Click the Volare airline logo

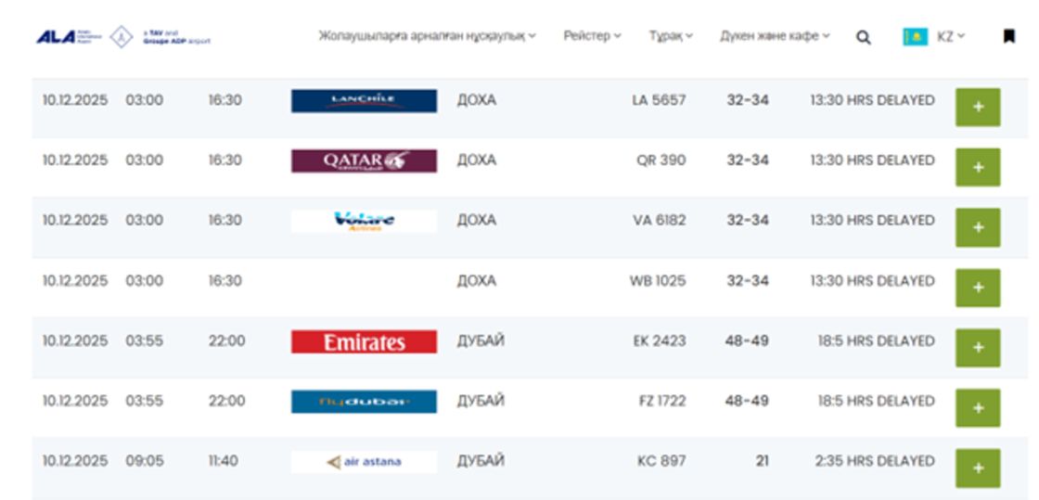click(x=364, y=221)
